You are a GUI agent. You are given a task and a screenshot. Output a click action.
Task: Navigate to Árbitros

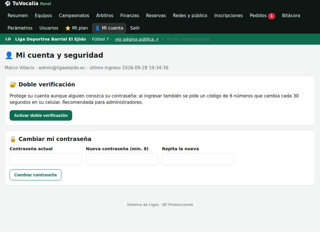[105, 15]
